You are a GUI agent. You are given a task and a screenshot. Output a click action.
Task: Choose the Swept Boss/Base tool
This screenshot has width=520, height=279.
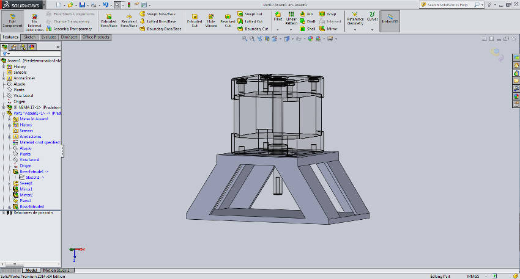157,14
